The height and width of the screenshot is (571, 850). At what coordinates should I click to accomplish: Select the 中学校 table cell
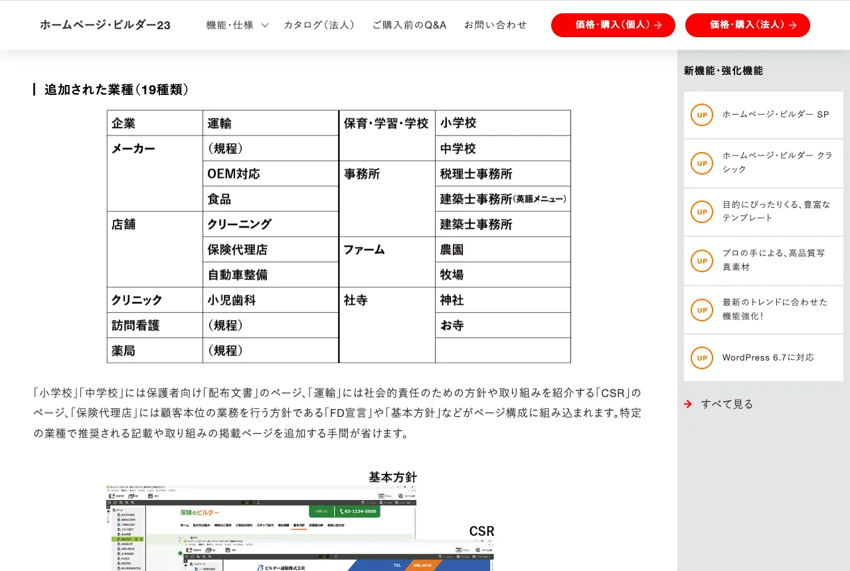(x=503, y=149)
